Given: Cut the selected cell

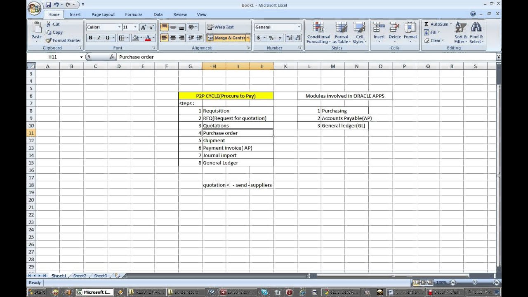Looking at the screenshot, I should 53,24.
